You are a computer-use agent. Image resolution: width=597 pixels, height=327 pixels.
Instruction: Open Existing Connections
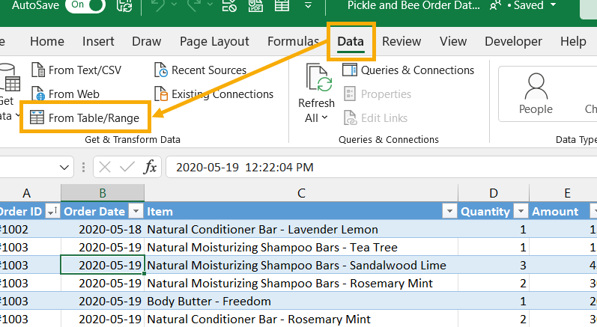(x=213, y=94)
